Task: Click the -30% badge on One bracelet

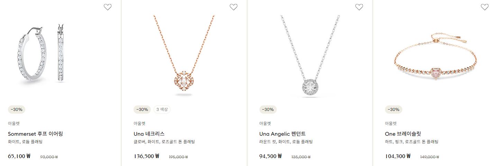Action: [394, 110]
